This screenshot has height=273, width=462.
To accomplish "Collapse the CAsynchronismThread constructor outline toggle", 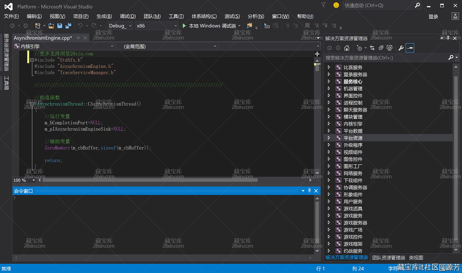I will 32,104.
